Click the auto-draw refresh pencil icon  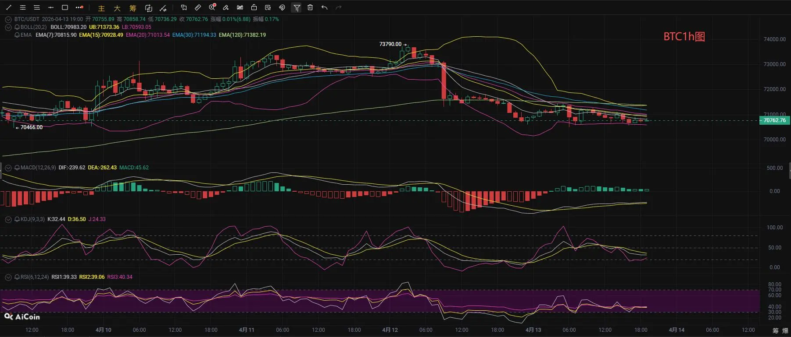pos(149,8)
